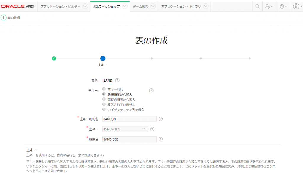The width and height of the screenshot is (303, 174).
Task: Click the fourth wizard step dot
Action: [x=201, y=58]
